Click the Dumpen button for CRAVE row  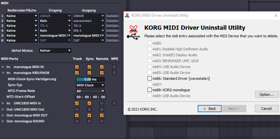112,16
